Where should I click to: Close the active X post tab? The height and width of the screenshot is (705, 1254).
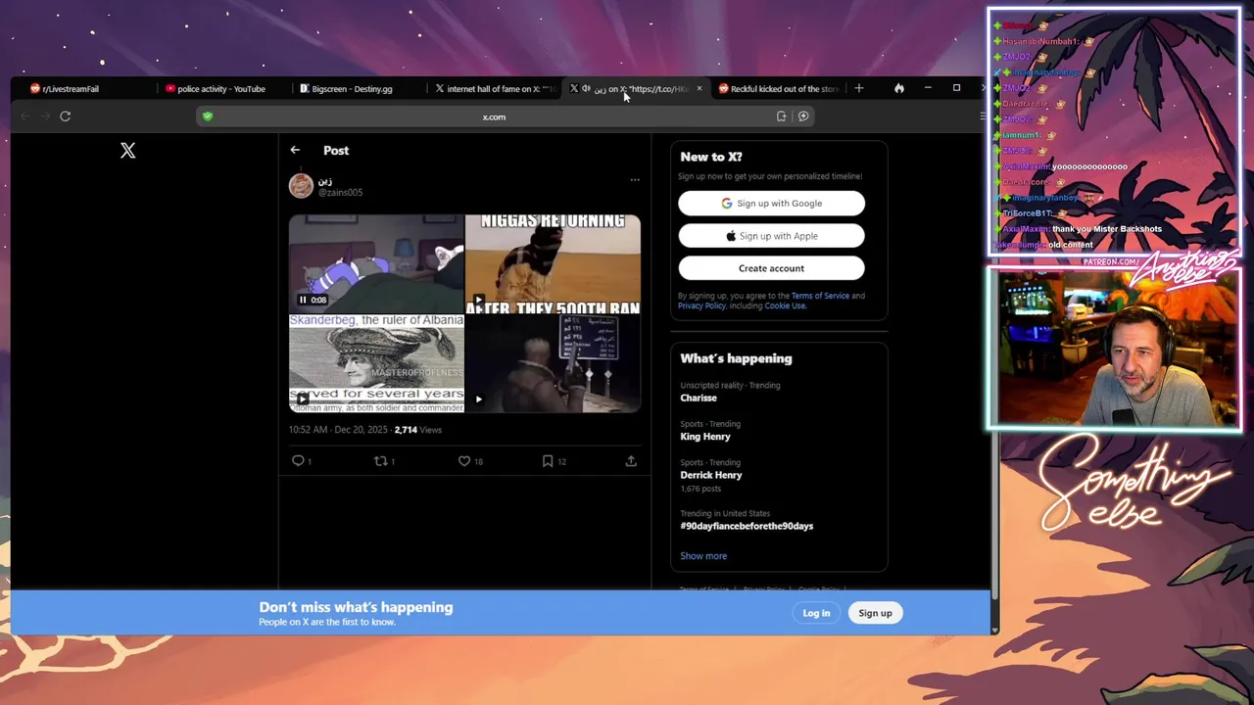tap(699, 88)
